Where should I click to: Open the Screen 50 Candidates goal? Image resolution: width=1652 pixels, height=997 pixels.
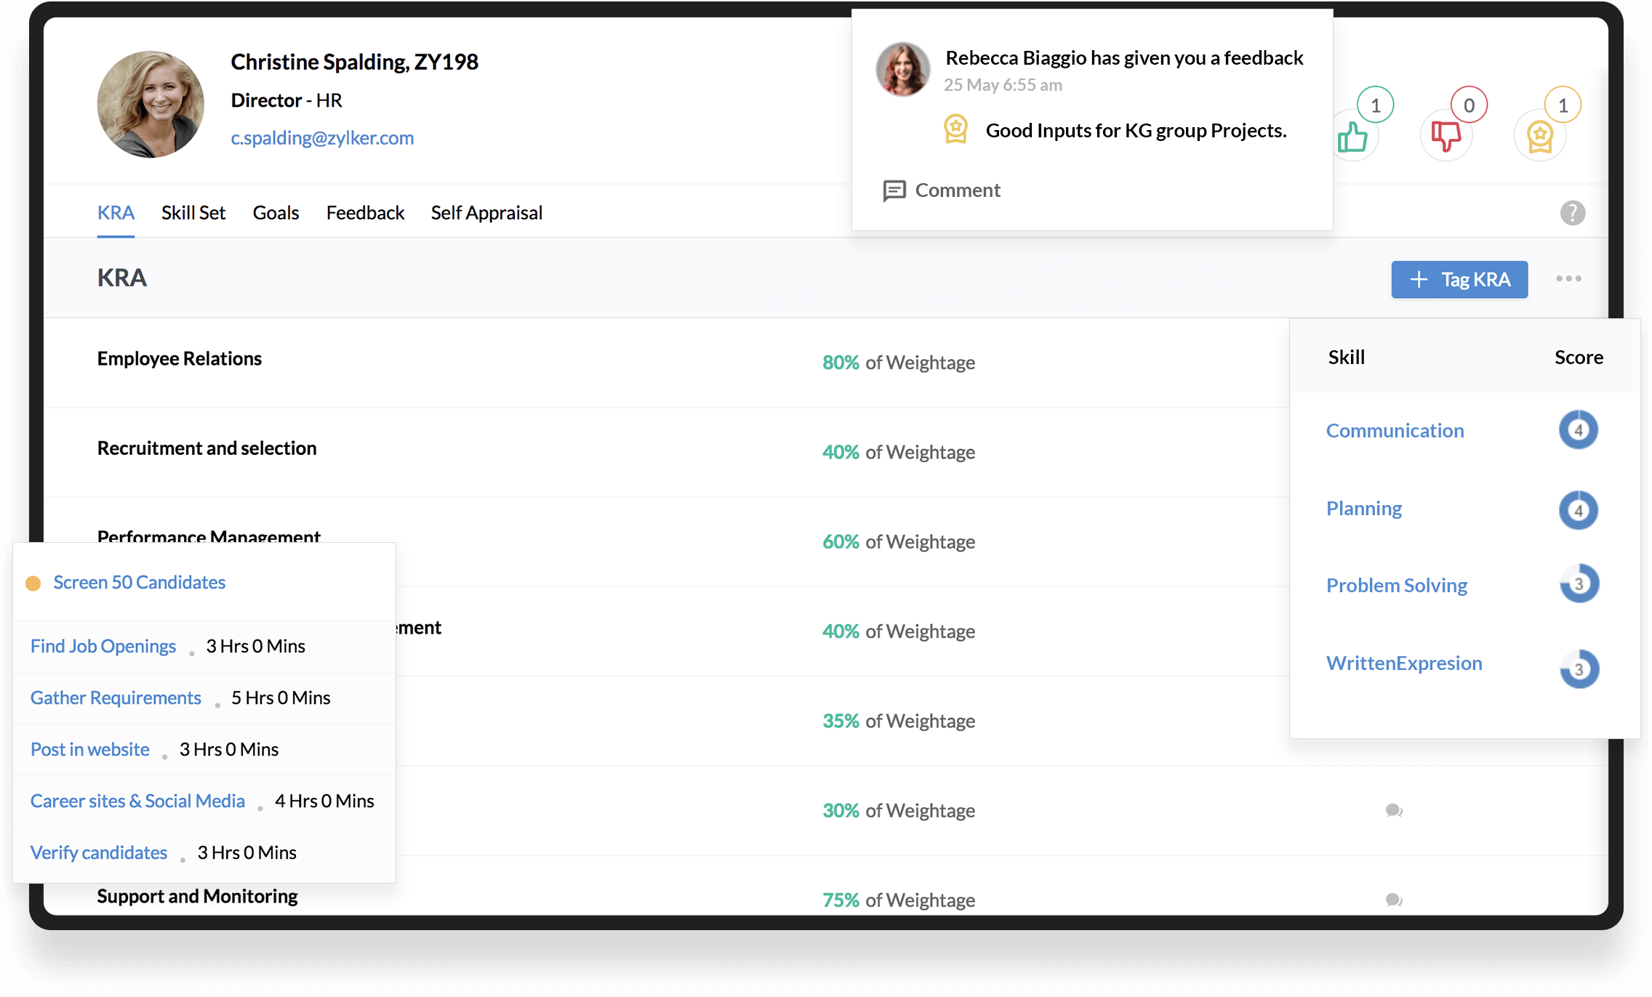point(139,583)
